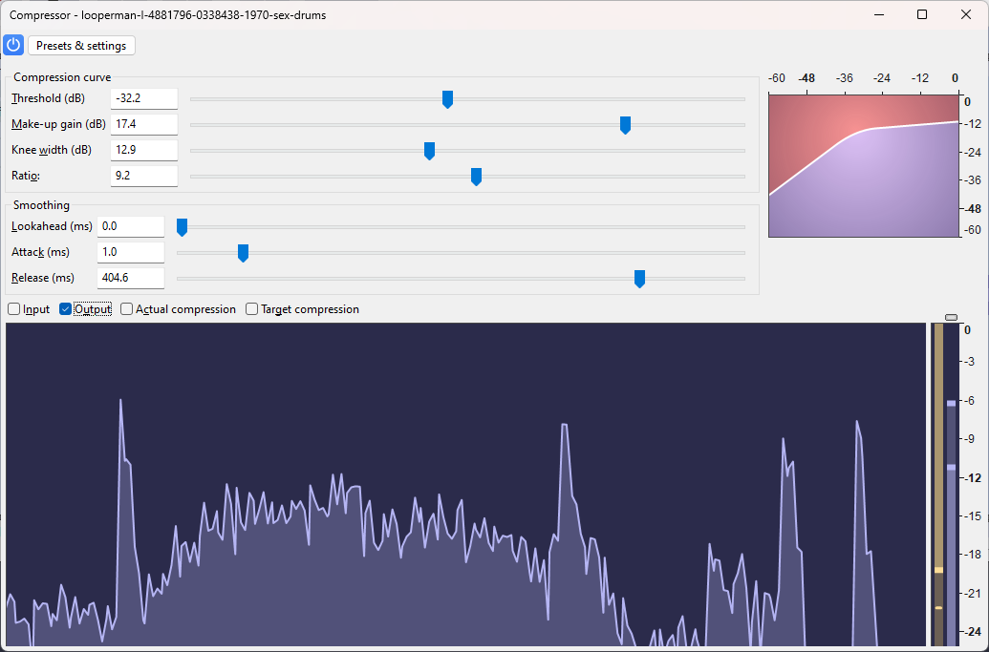Screen dimensions: 989x652
Task: Enable the Actual compression checkbox
Action: coord(125,308)
